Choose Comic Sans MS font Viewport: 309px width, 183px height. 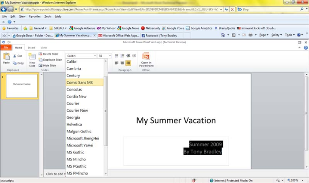pyautogui.click(x=85, y=82)
